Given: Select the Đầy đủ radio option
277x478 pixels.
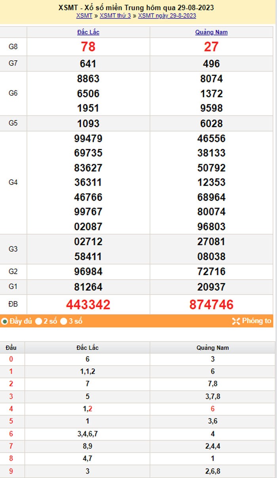Looking at the screenshot, I should (x=5, y=321).
